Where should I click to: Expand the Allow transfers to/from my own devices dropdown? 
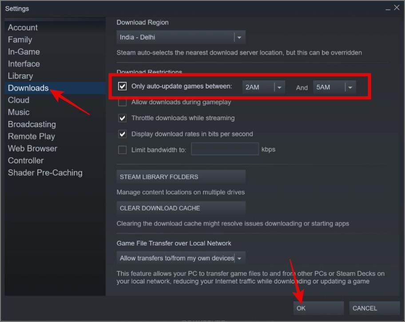click(x=181, y=258)
